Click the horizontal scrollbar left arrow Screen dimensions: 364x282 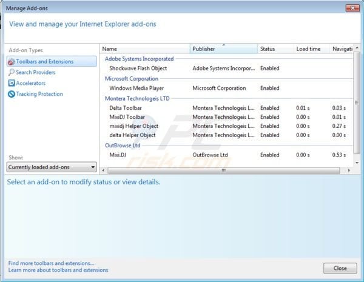pos(103,170)
